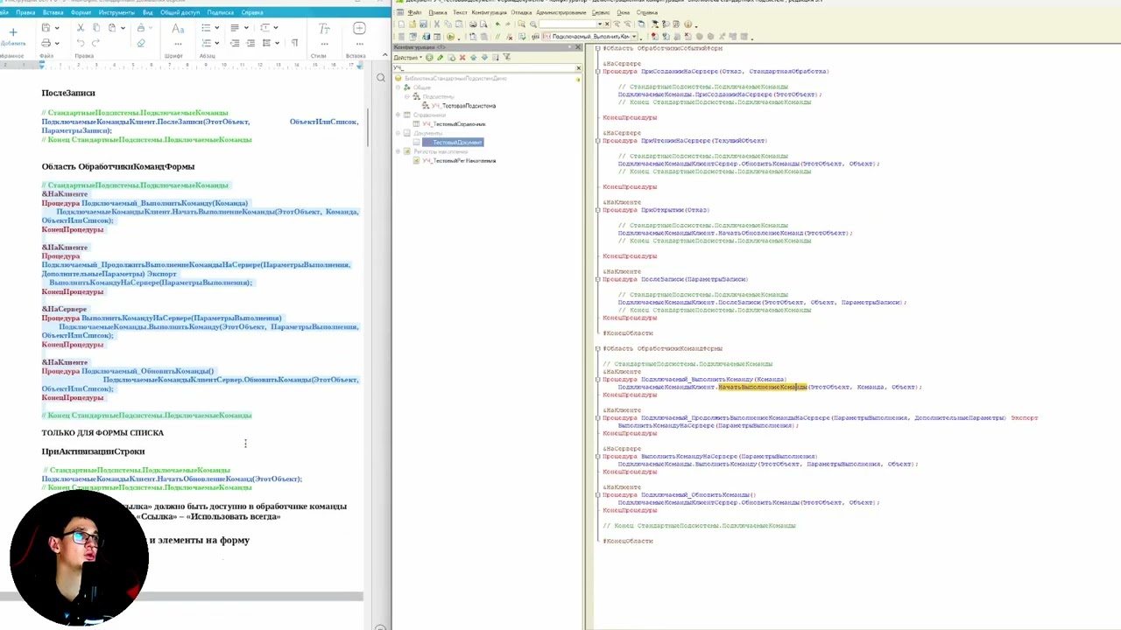
Task: Start debugging with the yellow play icon
Action: pos(450,37)
